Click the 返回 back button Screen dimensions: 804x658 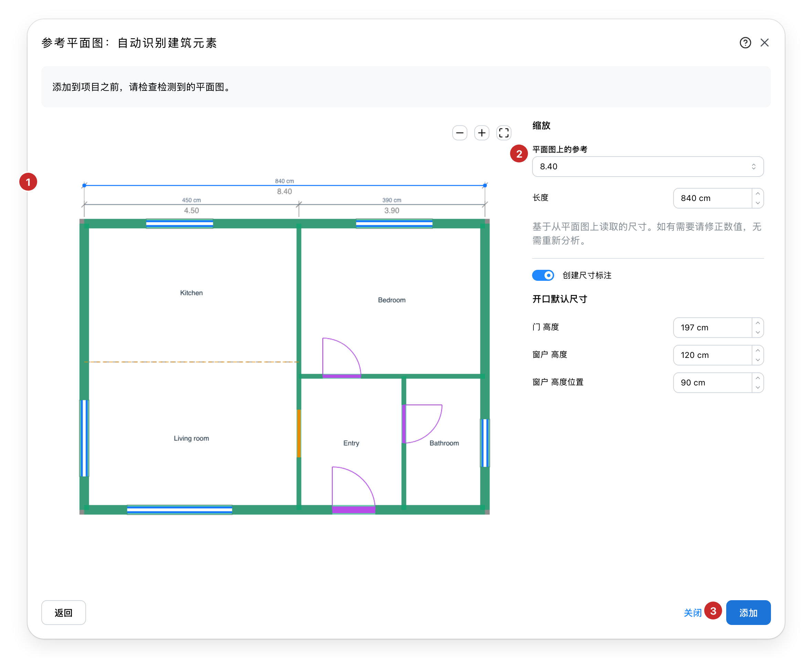[x=63, y=613]
